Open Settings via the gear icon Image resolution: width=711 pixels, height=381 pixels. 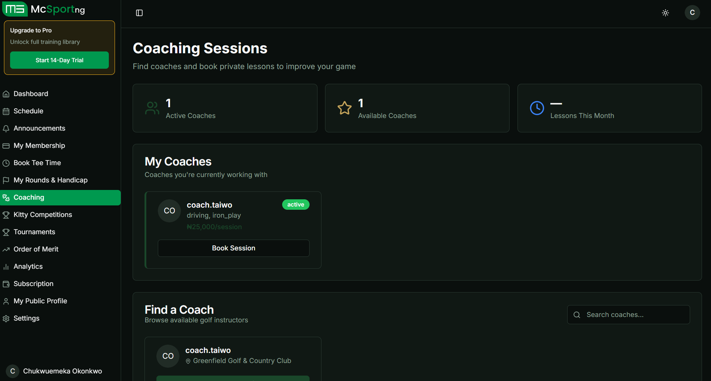[x=6, y=318]
